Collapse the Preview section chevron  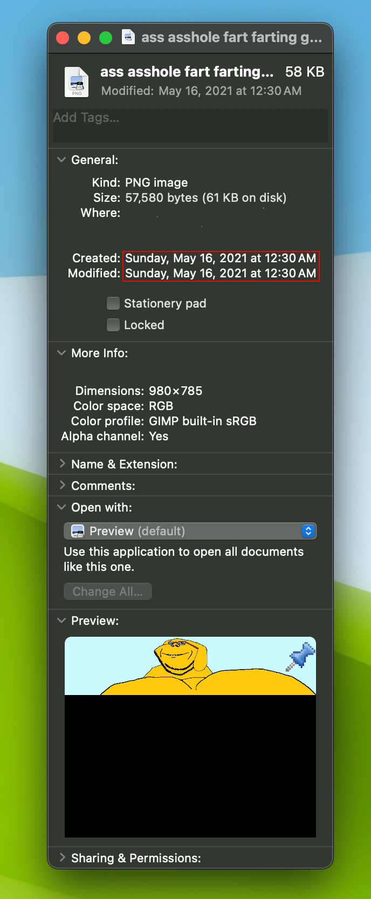point(61,621)
